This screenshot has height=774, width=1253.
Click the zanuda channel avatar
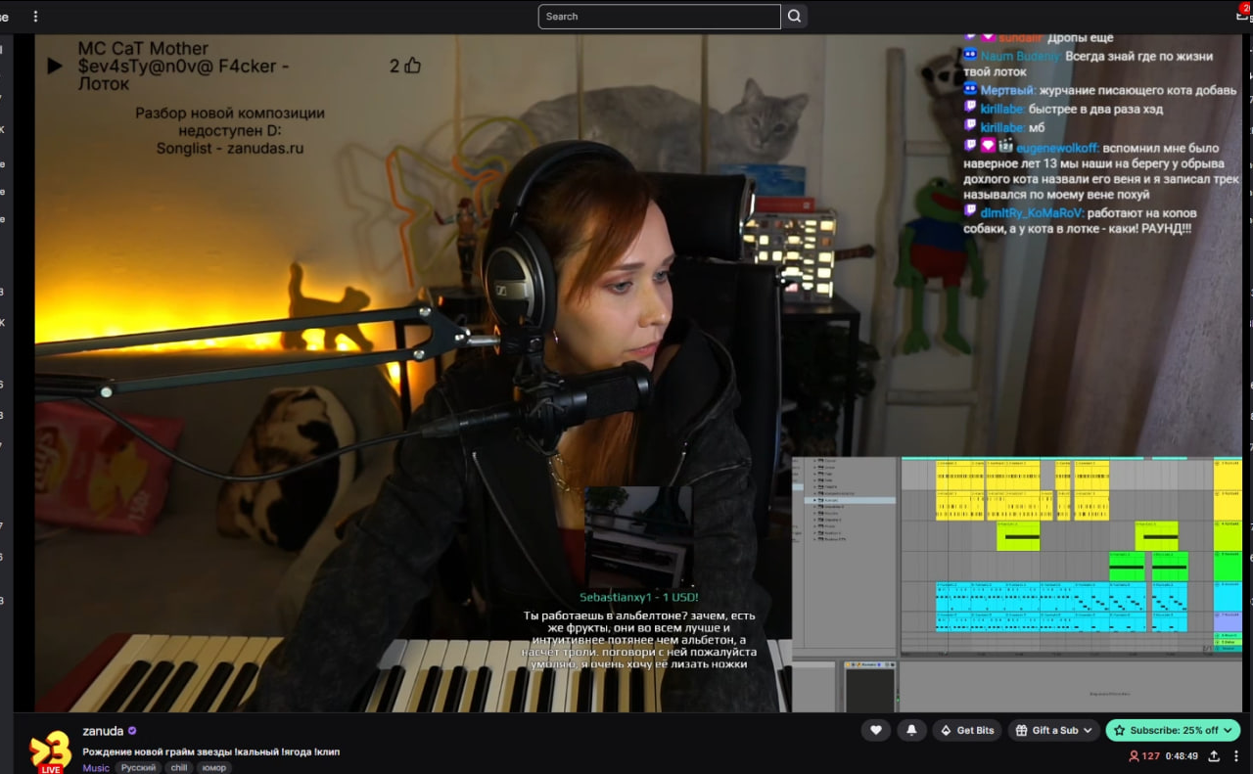[x=50, y=751]
